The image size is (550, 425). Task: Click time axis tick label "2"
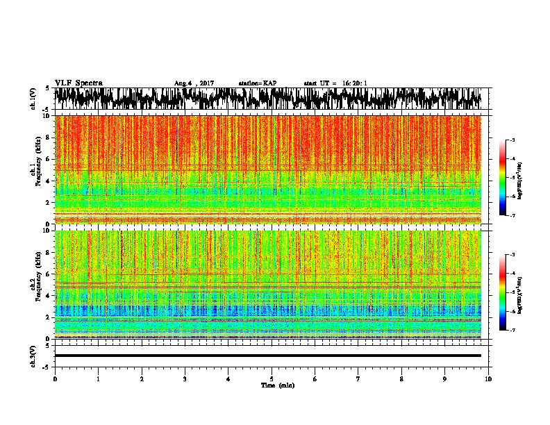click(x=142, y=379)
